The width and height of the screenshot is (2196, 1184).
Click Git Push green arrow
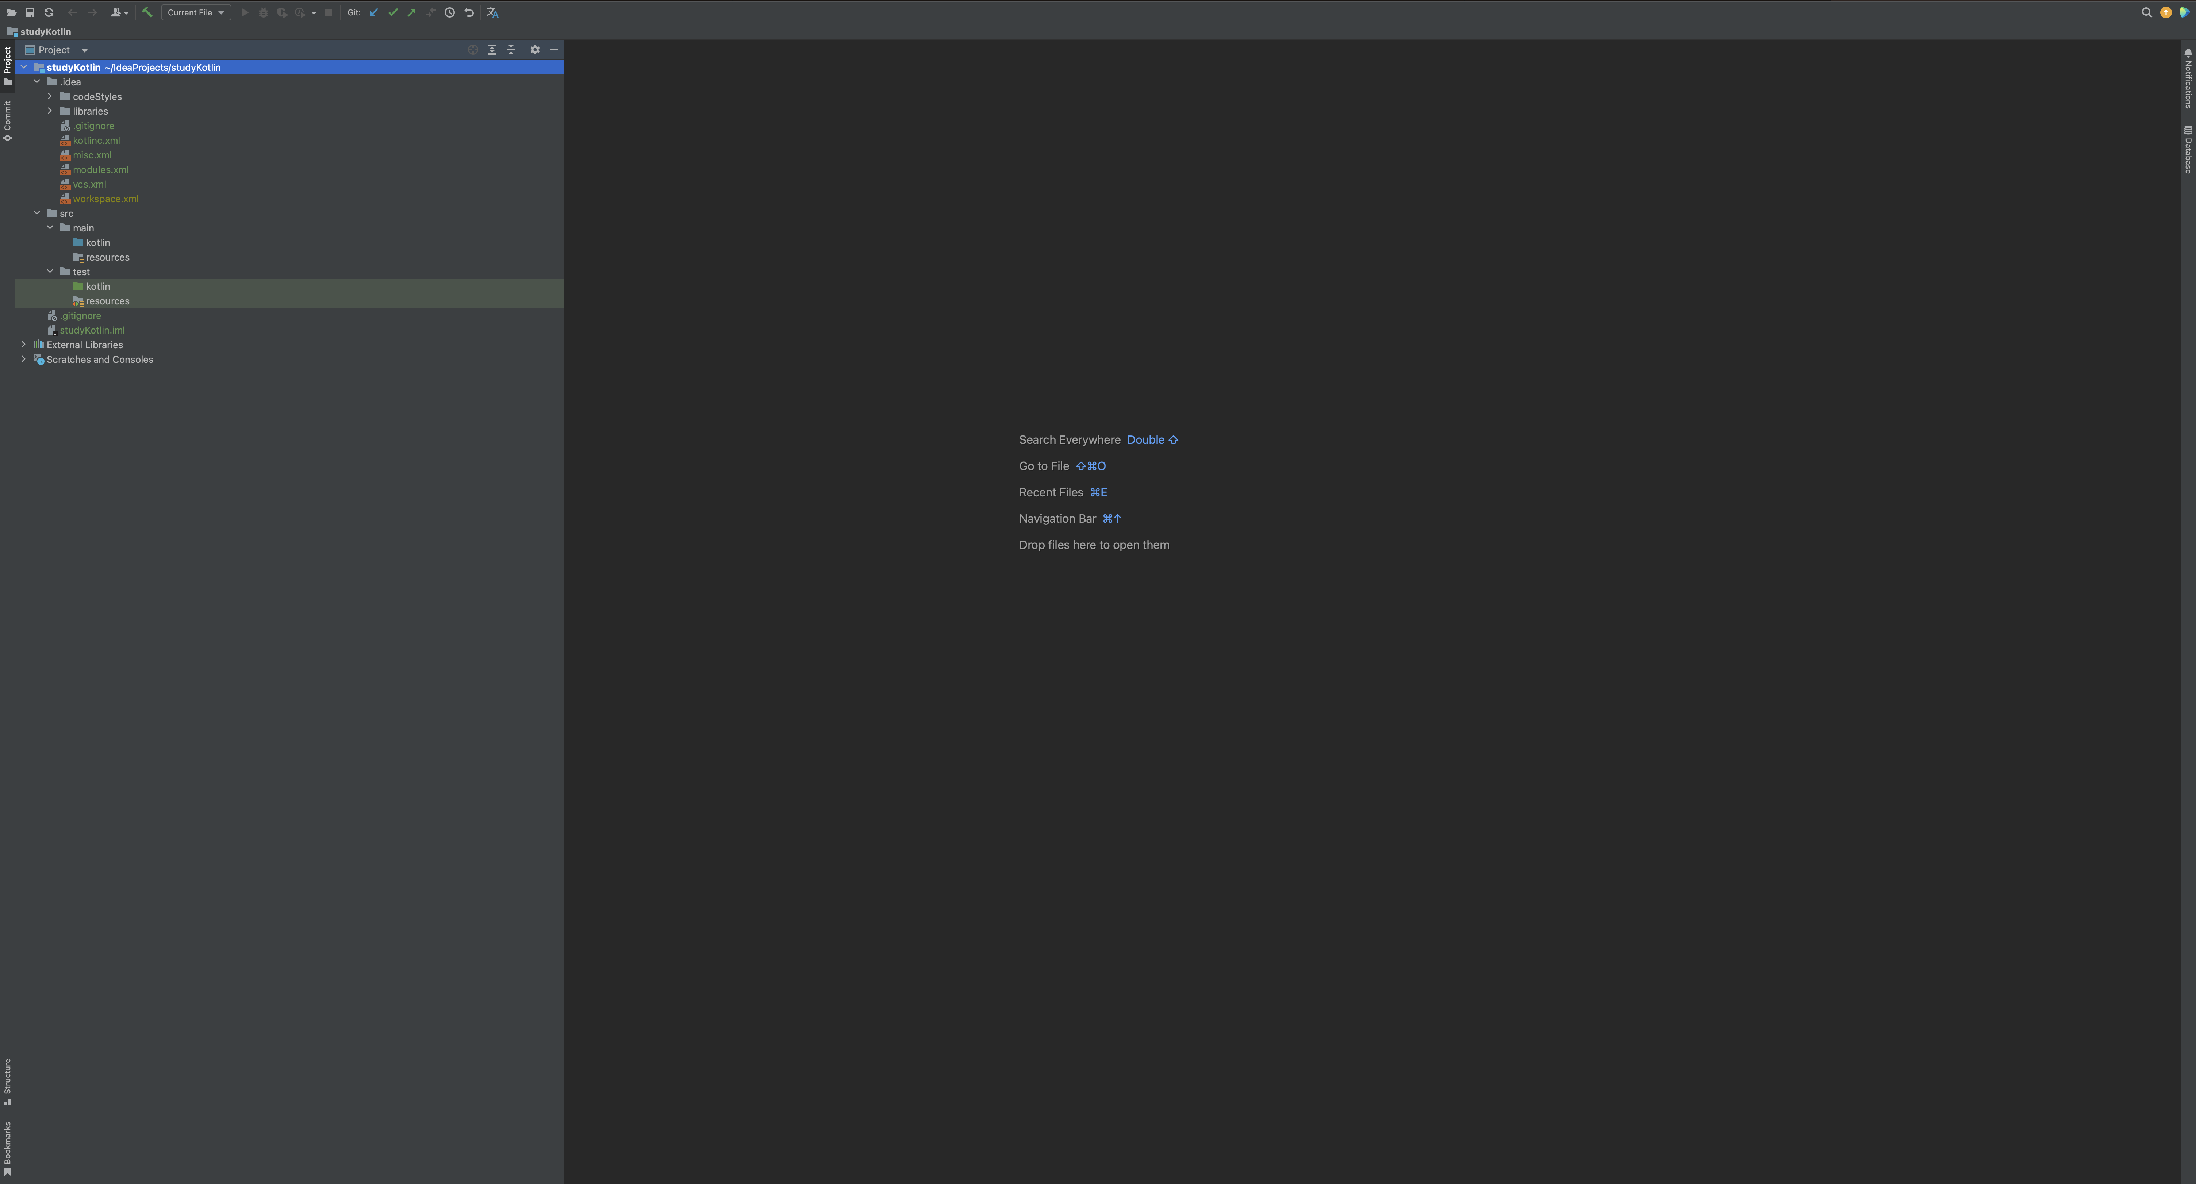412,12
